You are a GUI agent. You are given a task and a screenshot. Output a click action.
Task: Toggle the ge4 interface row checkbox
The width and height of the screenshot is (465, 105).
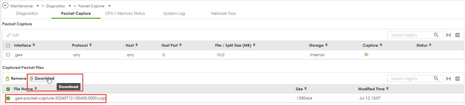8,55
